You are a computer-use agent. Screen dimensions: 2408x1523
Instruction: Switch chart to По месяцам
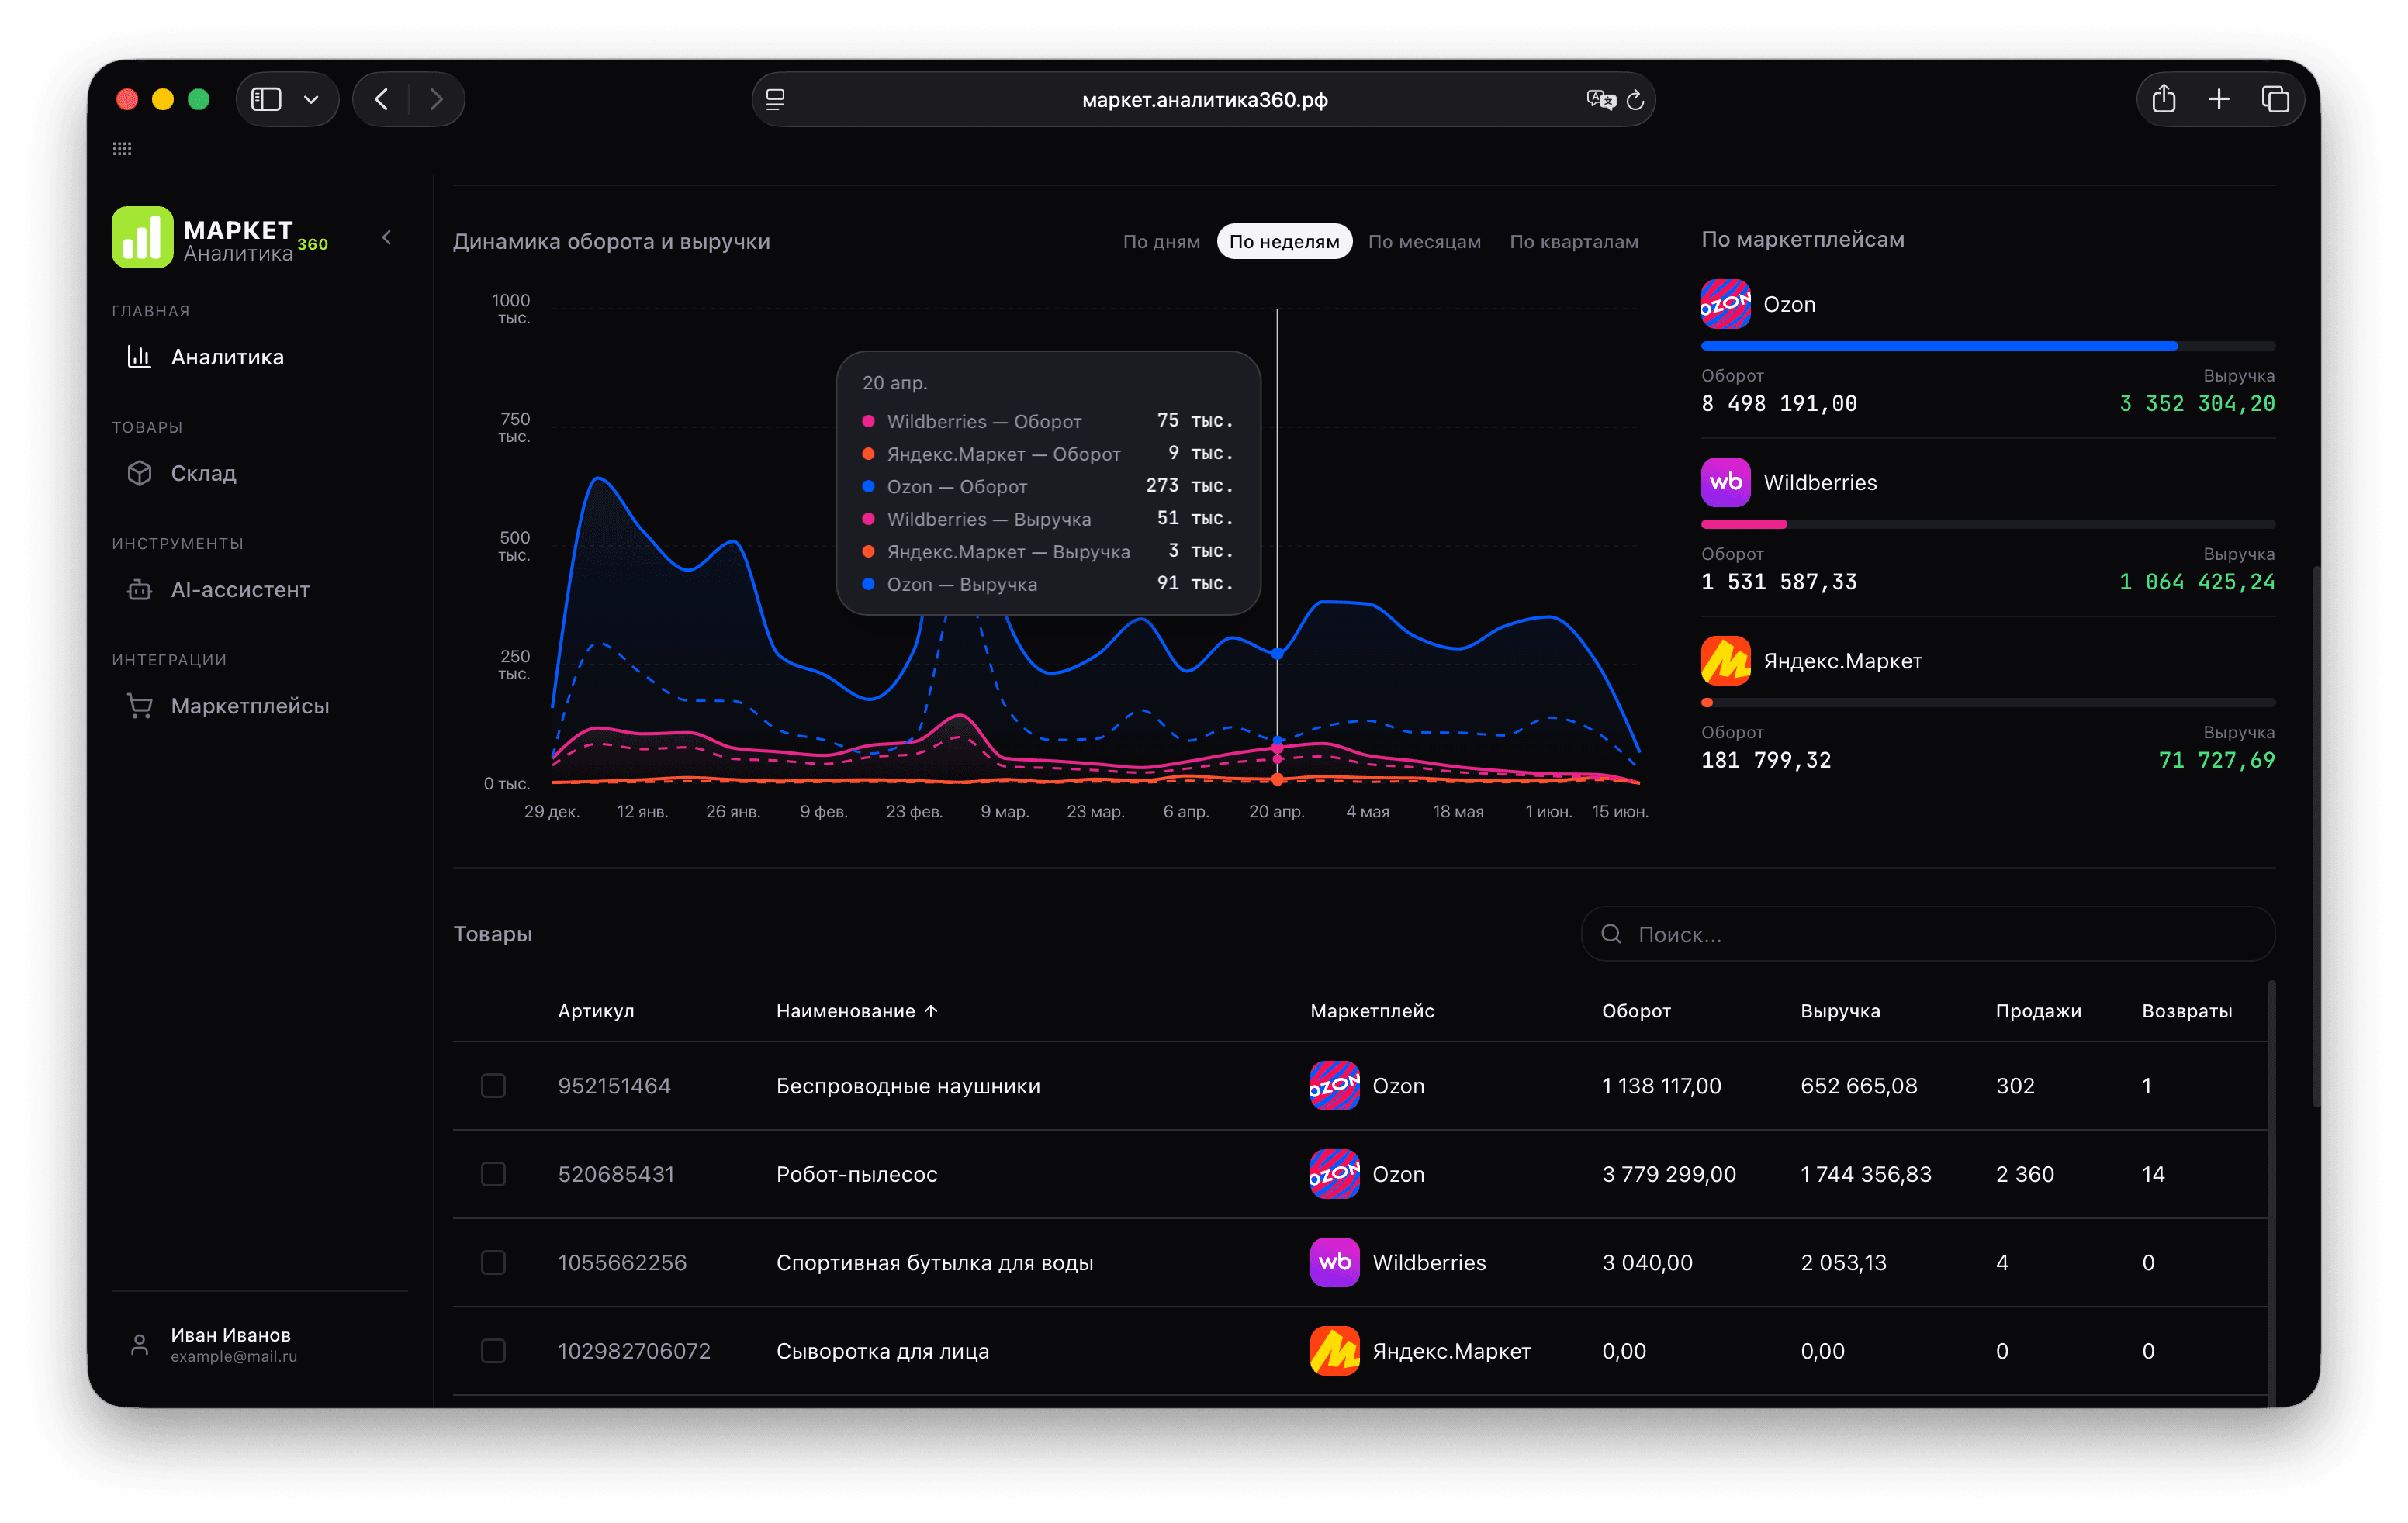[x=1424, y=242]
